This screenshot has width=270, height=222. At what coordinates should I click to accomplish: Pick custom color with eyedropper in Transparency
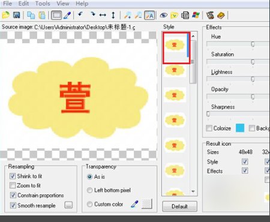click(134, 204)
